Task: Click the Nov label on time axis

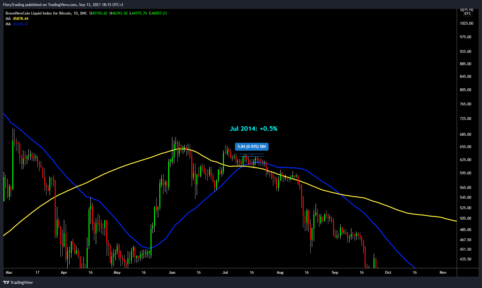Action: (443, 272)
